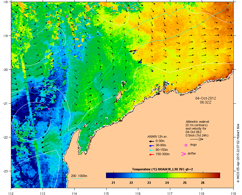Screen dimensions: 242x195
Task: Click the longitude axis label 115
Action: [x=106, y=193]
